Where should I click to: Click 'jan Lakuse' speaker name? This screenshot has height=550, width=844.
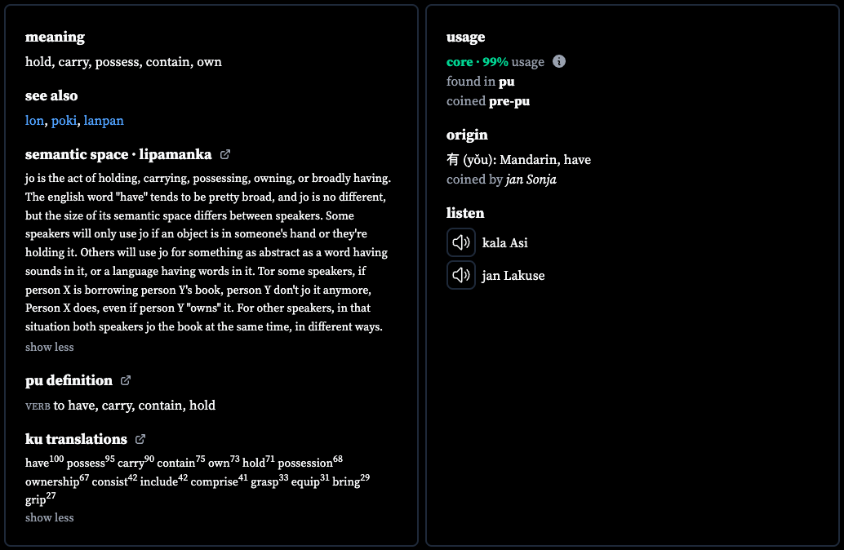click(x=513, y=276)
